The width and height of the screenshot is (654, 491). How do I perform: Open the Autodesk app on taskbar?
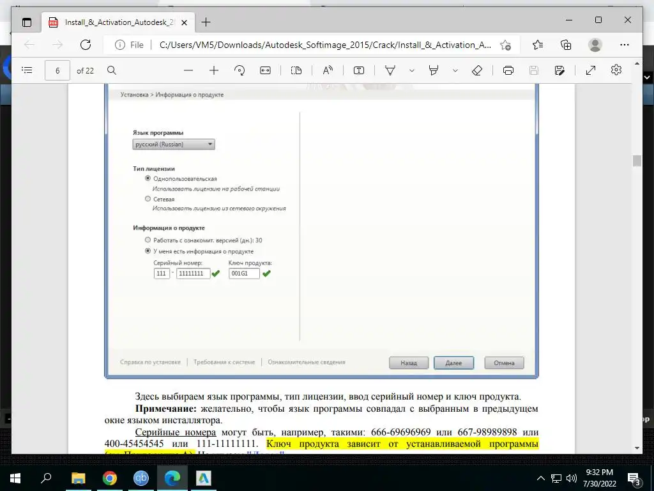point(204,478)
